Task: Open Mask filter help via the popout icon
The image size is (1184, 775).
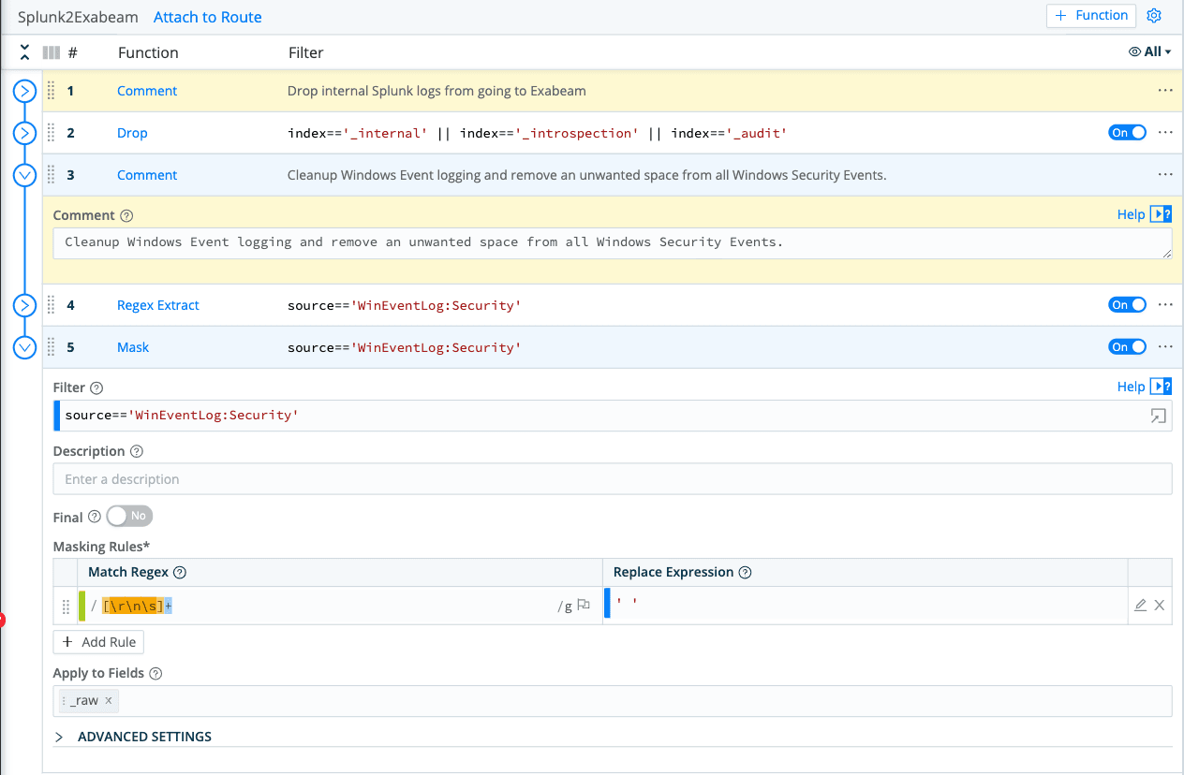Action: (x=1162, y=386)
